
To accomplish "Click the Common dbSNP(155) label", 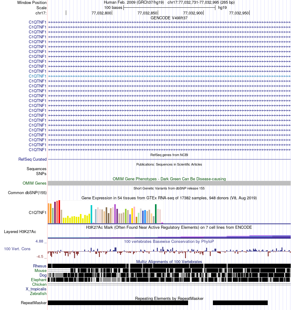I will (27, 193).
